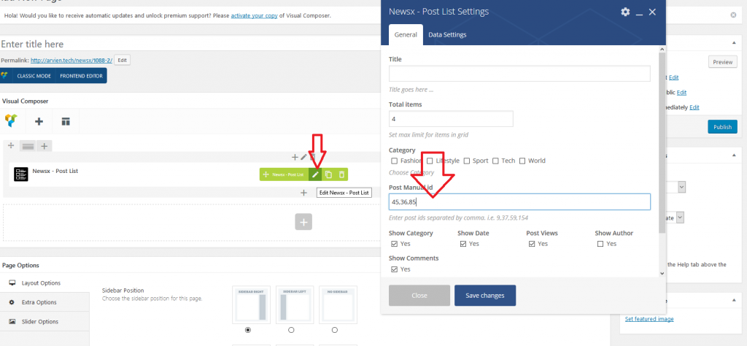Select the first Sidebar Position radio button
Screen dimensions: 747x346
click(x=249, y=330)
